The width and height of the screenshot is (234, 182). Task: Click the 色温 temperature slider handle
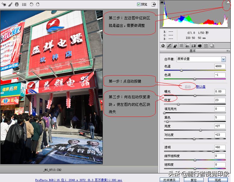(181, 70)
